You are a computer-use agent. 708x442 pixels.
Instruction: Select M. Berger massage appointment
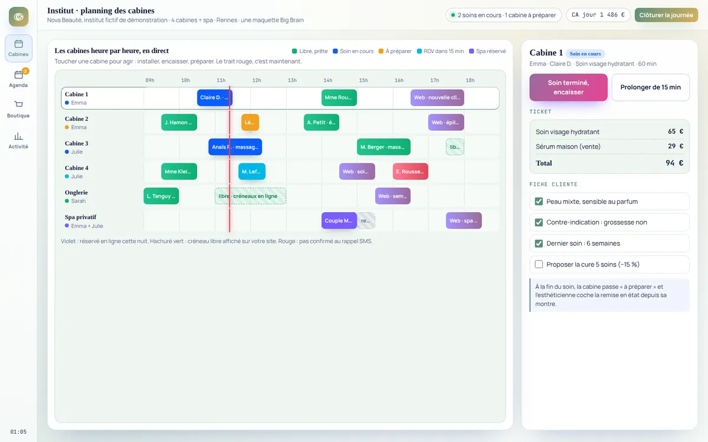pos(383,147)
